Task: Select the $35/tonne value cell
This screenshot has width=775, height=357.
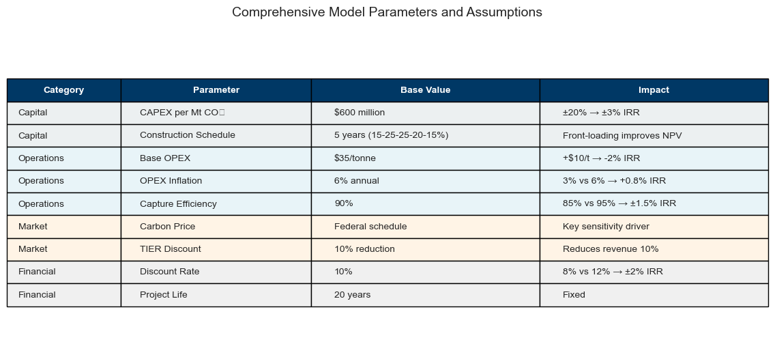Action: (355, 158)
